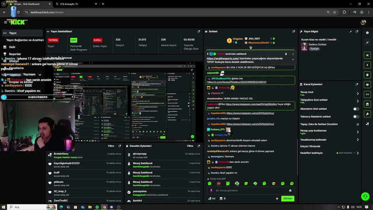Click the Turkish language tag in Yayın bilgisi
The width and height of the screenshot is (373, 210).
click(314, 49)
